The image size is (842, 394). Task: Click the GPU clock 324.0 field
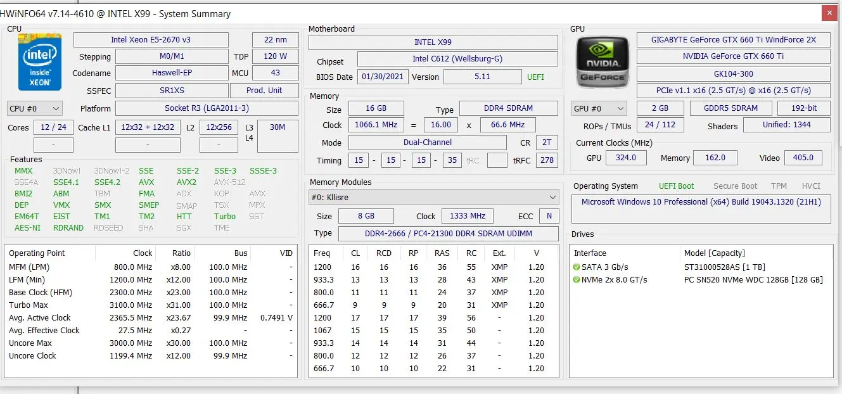point(626,158)
